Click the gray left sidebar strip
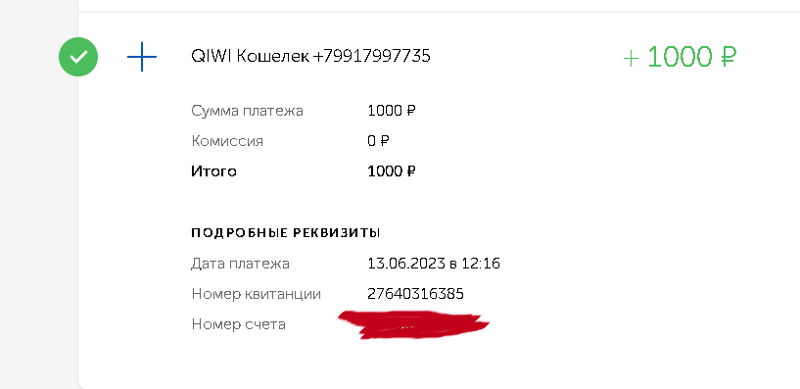Screen dimensions: 800x389 click(x=39, y=194)
